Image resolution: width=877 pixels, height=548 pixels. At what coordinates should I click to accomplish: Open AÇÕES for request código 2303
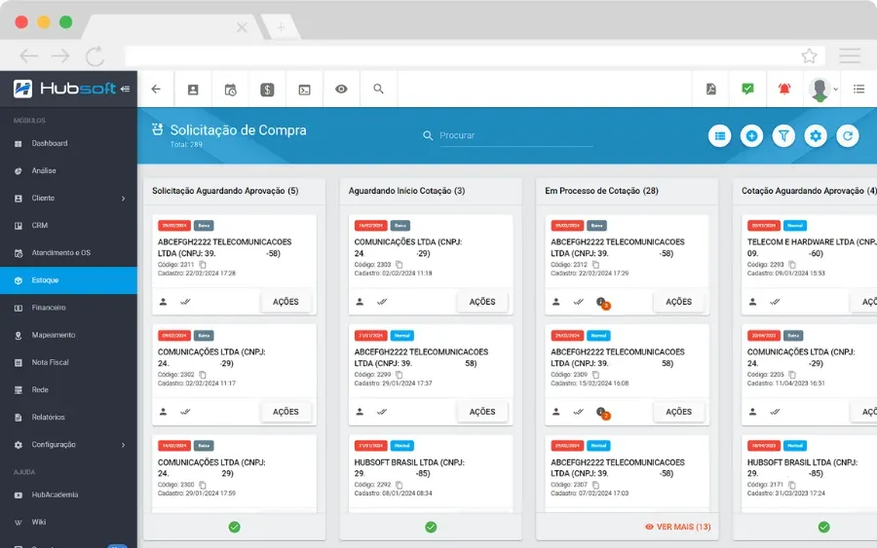coord(482,302)
